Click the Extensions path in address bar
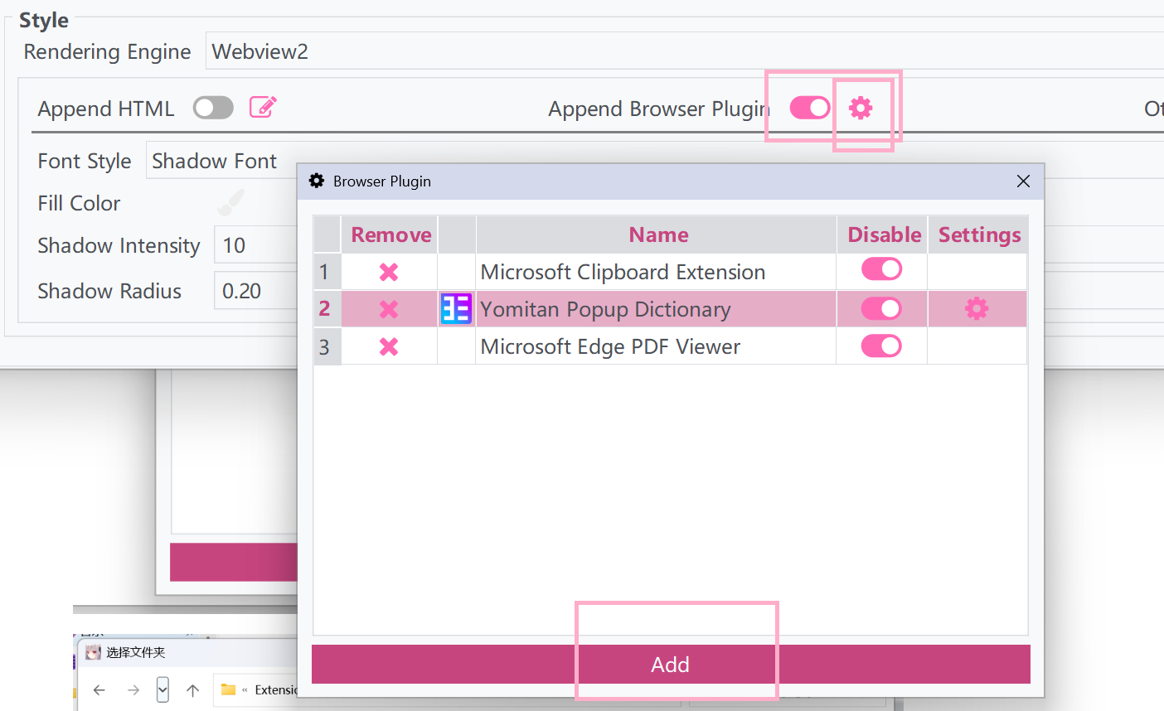 point(277,689)
